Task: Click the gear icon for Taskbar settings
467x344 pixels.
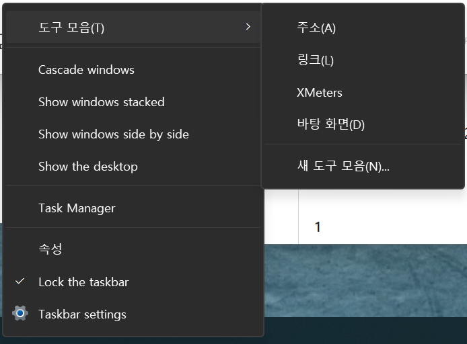Action: (x=20, y=313)
